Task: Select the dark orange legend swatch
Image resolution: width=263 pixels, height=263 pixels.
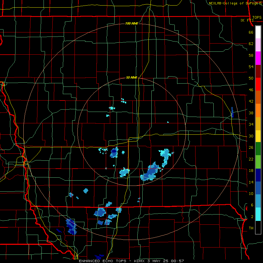Action: (258, 97)
